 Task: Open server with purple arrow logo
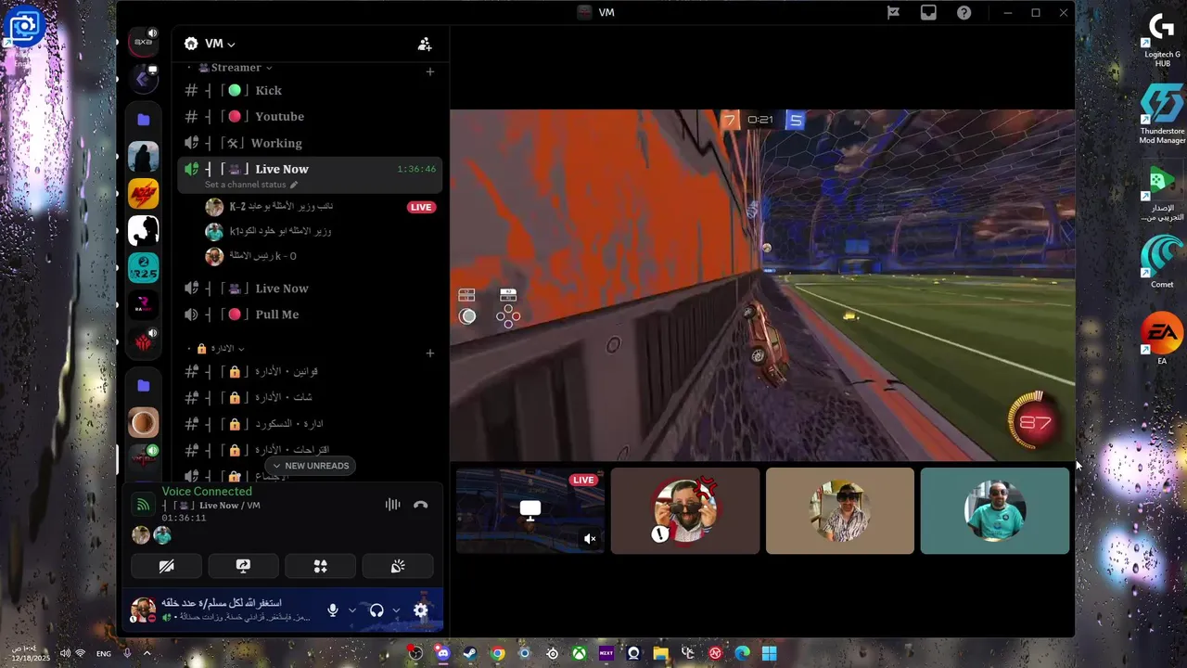[x=143, y=79]
